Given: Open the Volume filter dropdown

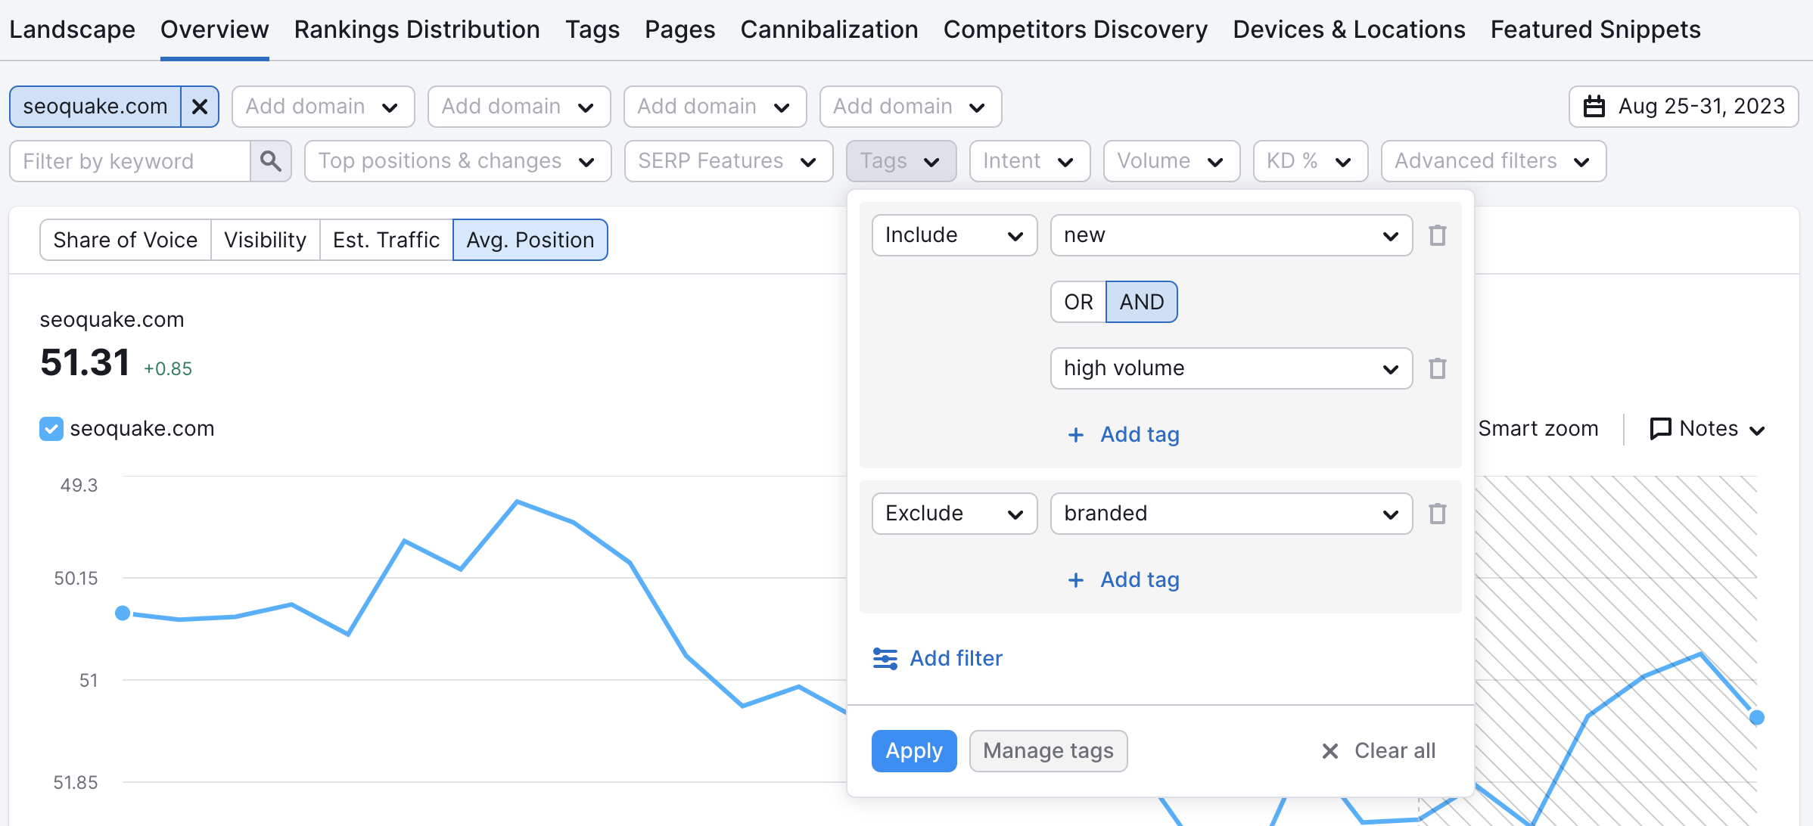Looking at the screenshot, I should point(1169,160).
